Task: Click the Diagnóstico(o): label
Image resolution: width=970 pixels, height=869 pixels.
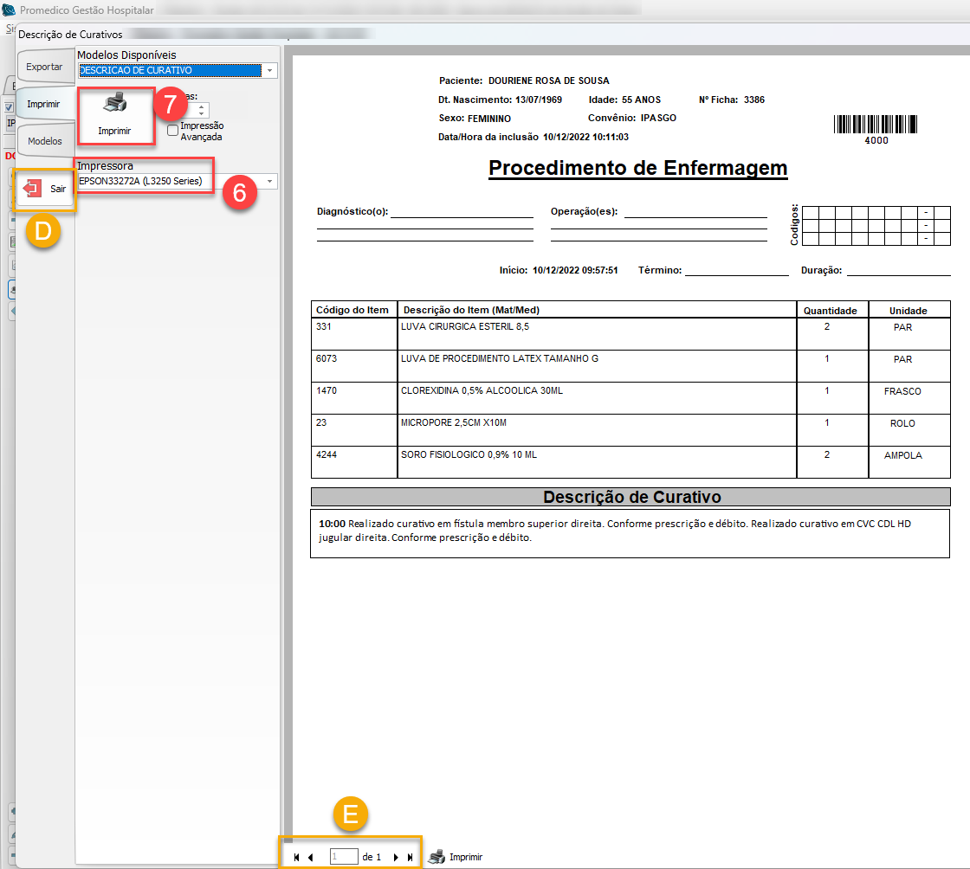Action: pyautogui.click(x=352, y=211)
